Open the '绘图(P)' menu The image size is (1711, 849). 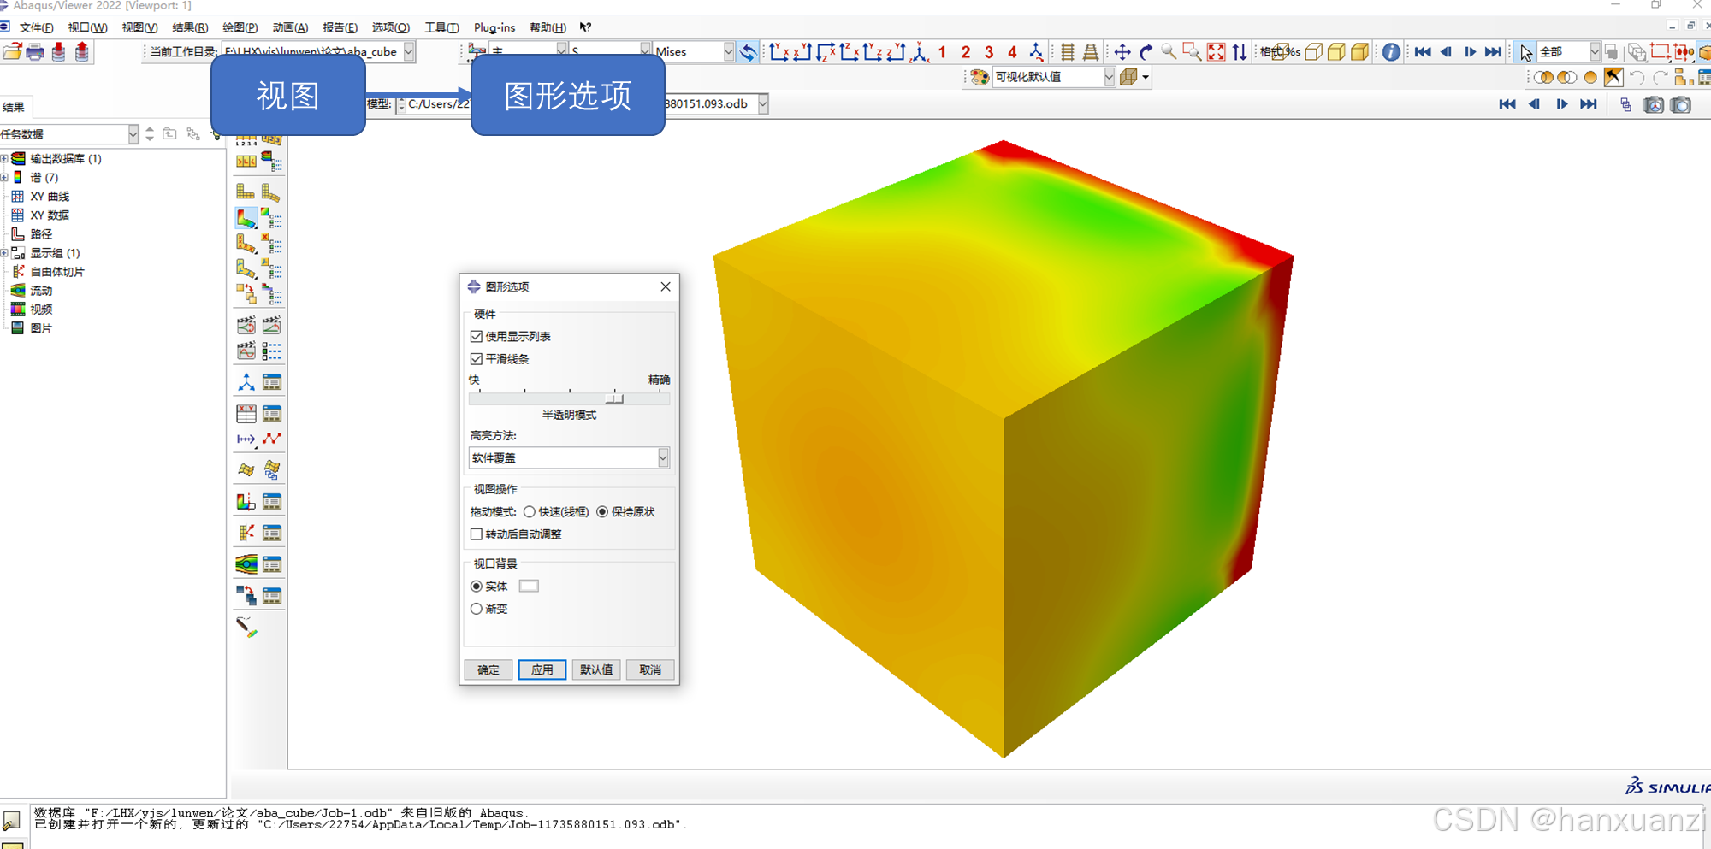coord(240,27)
